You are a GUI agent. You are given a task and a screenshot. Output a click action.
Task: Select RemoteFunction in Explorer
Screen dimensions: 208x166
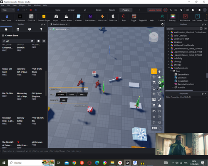[186, 84]
